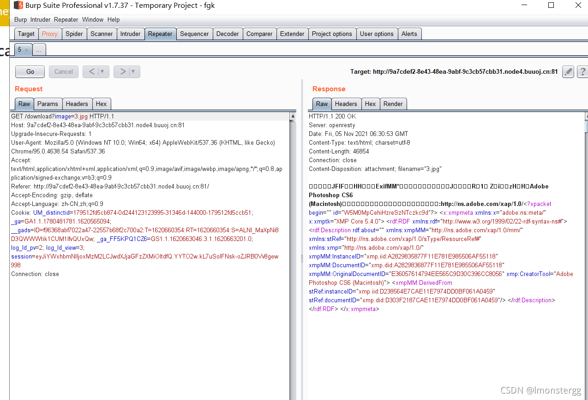
Task: Open the Burp menu
Action: [x=21, y=20]
